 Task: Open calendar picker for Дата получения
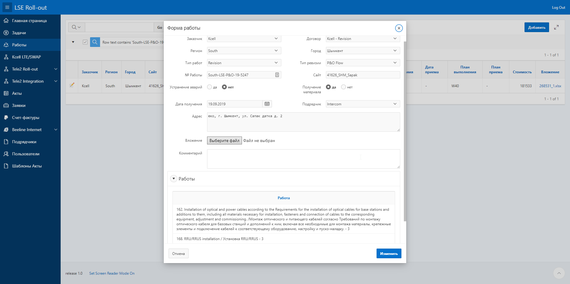click(x=267, y=104)
